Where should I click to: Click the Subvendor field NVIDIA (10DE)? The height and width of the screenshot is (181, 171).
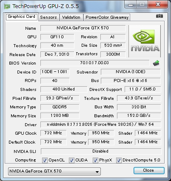click(x=131, y=72)
